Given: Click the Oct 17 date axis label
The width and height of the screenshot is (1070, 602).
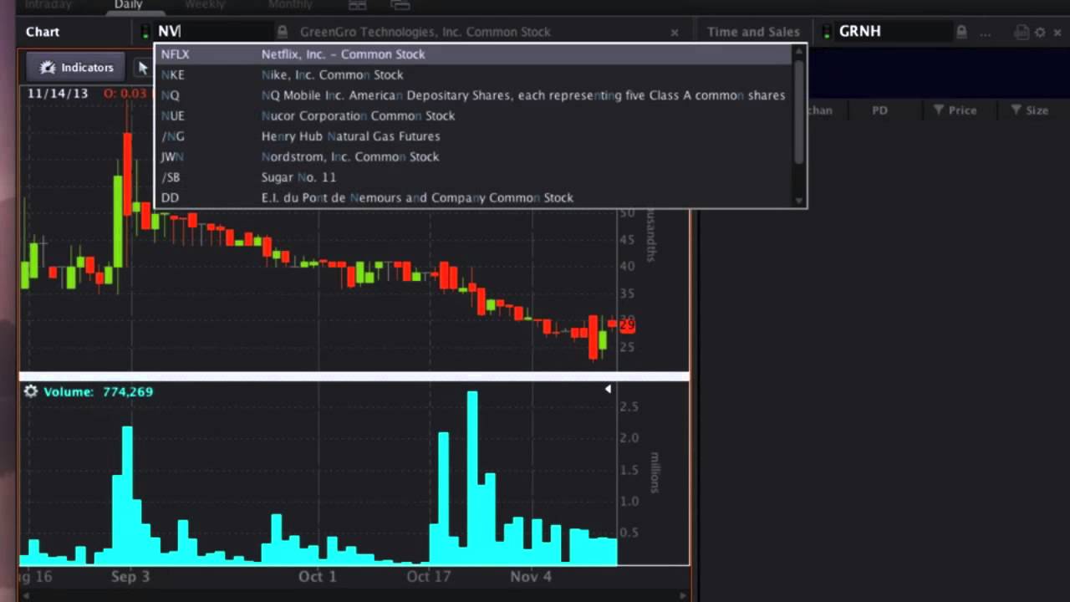Looking at the screenshot, I should [429, 577].
